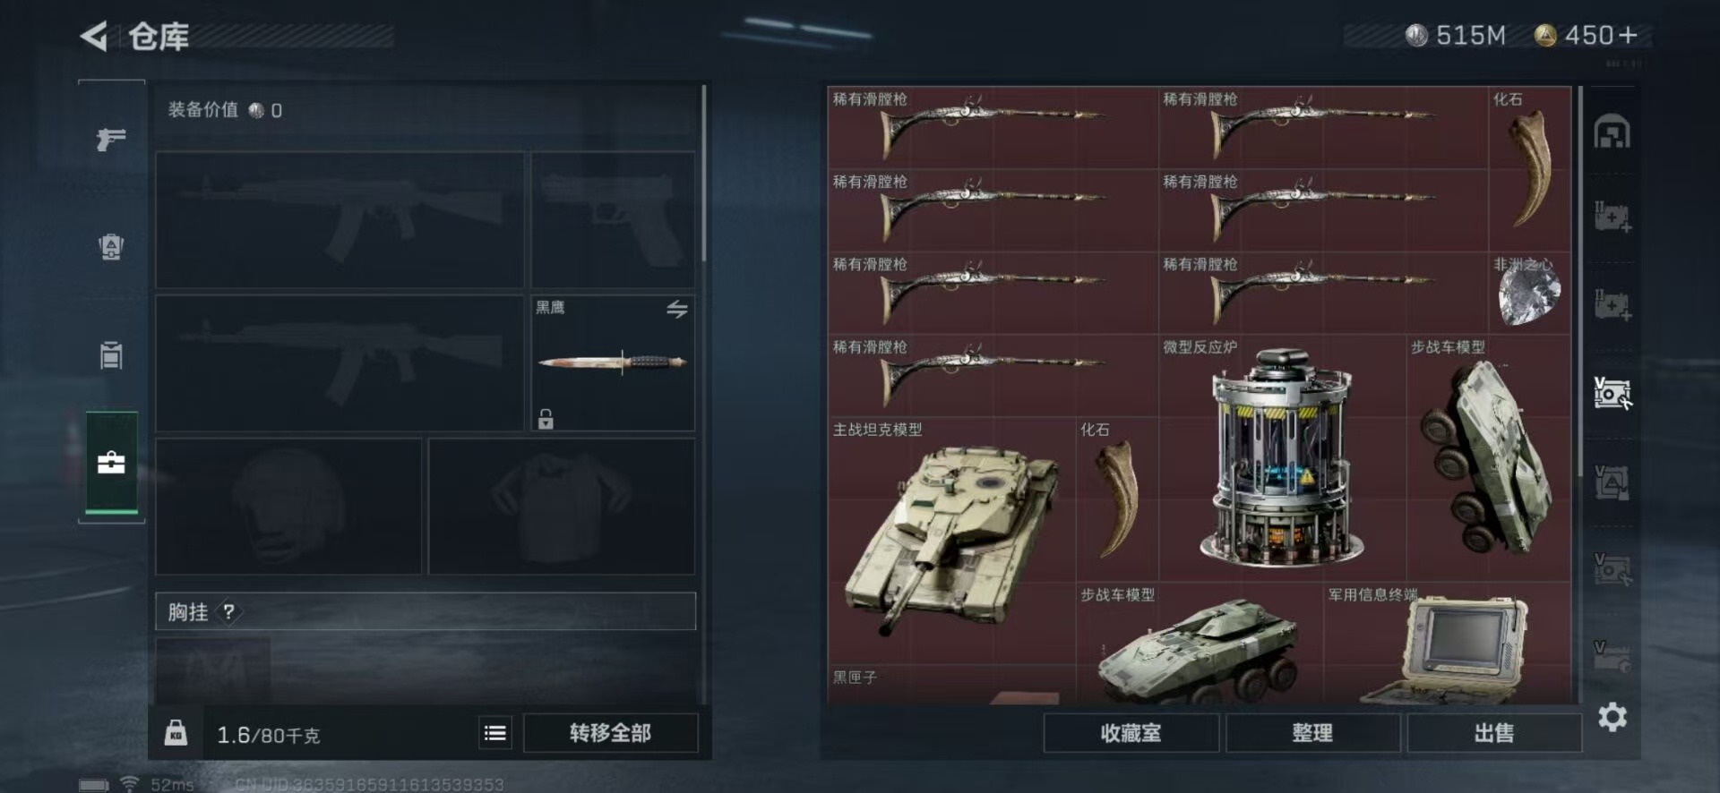Click the lock icon under 黑鹰 knife

[546, 418]
